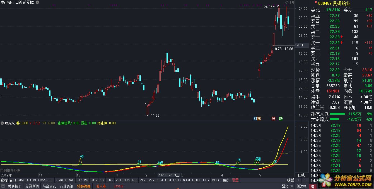Select the KDJ indicator tab
Viewport: 374px width, 189px height.
[x=160, y=180]
